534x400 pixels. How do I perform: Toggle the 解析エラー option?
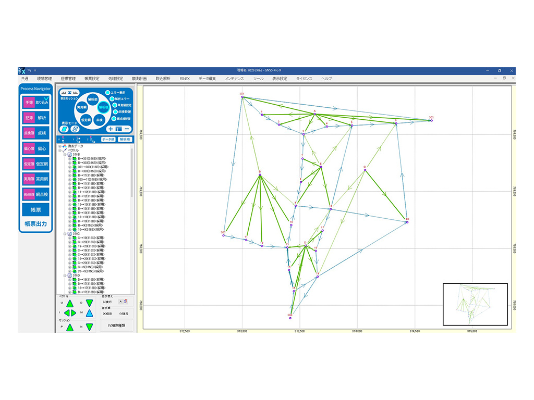(111, 98)
